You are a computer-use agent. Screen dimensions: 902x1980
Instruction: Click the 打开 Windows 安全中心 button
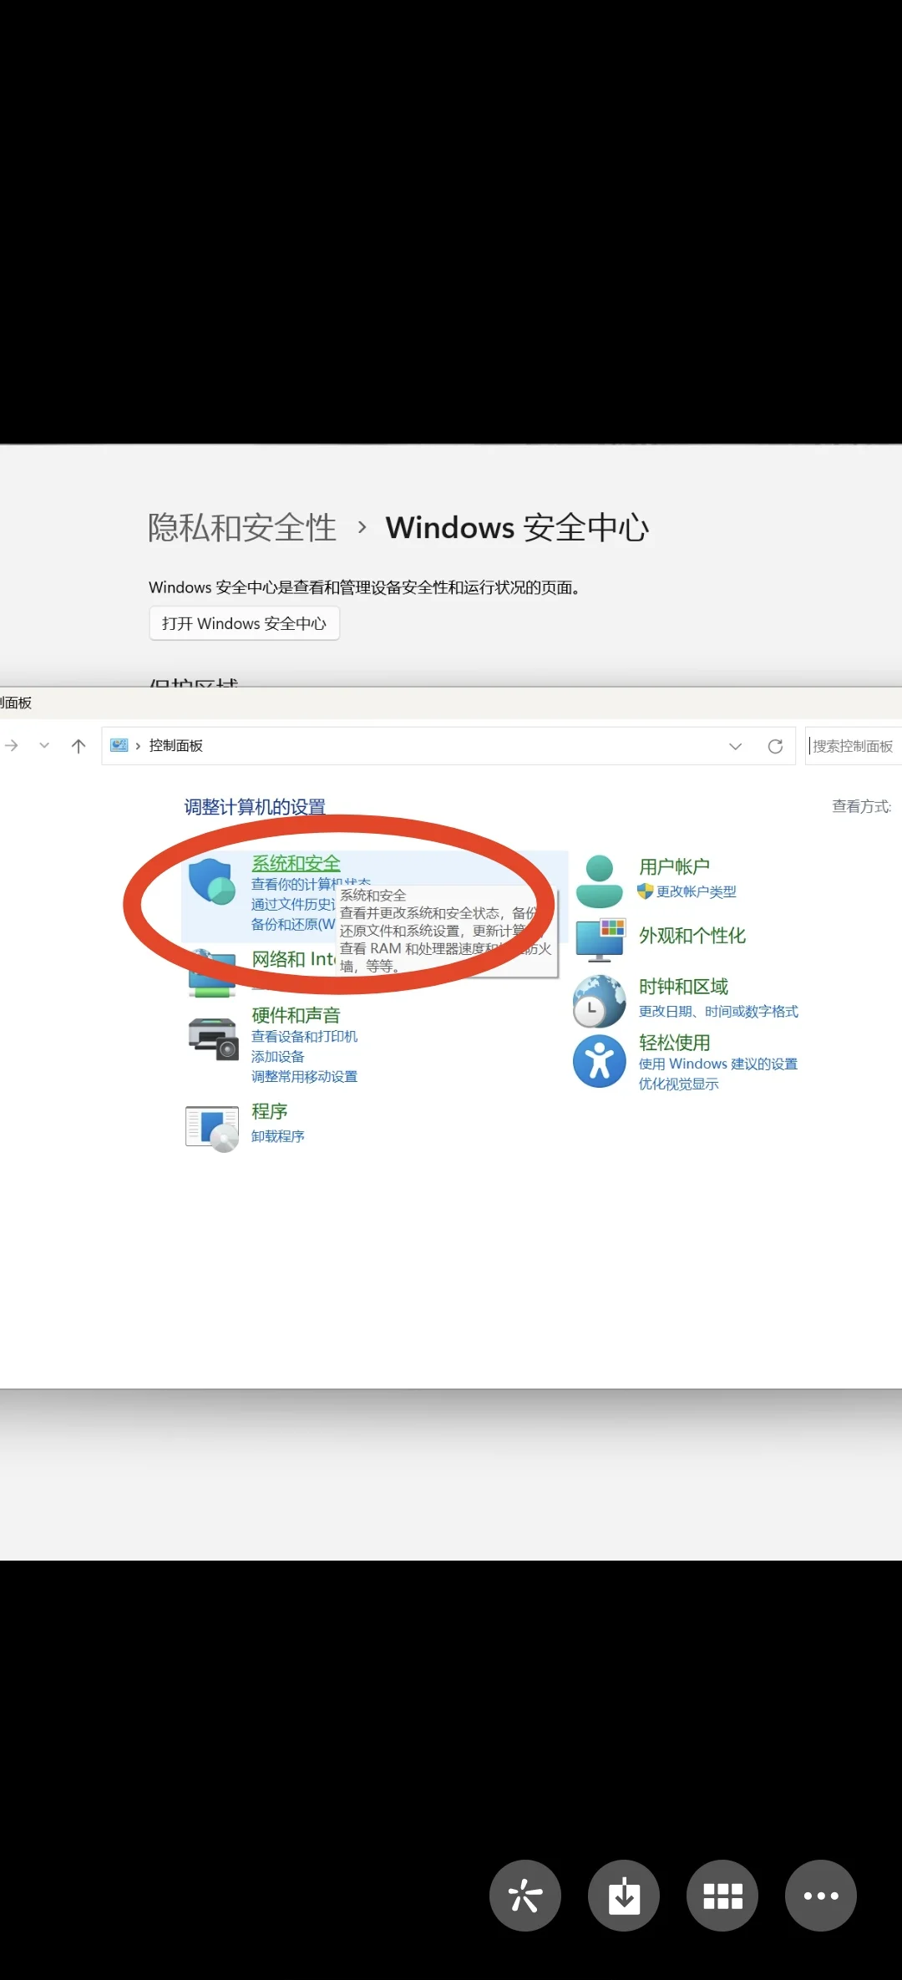point(244,623)
